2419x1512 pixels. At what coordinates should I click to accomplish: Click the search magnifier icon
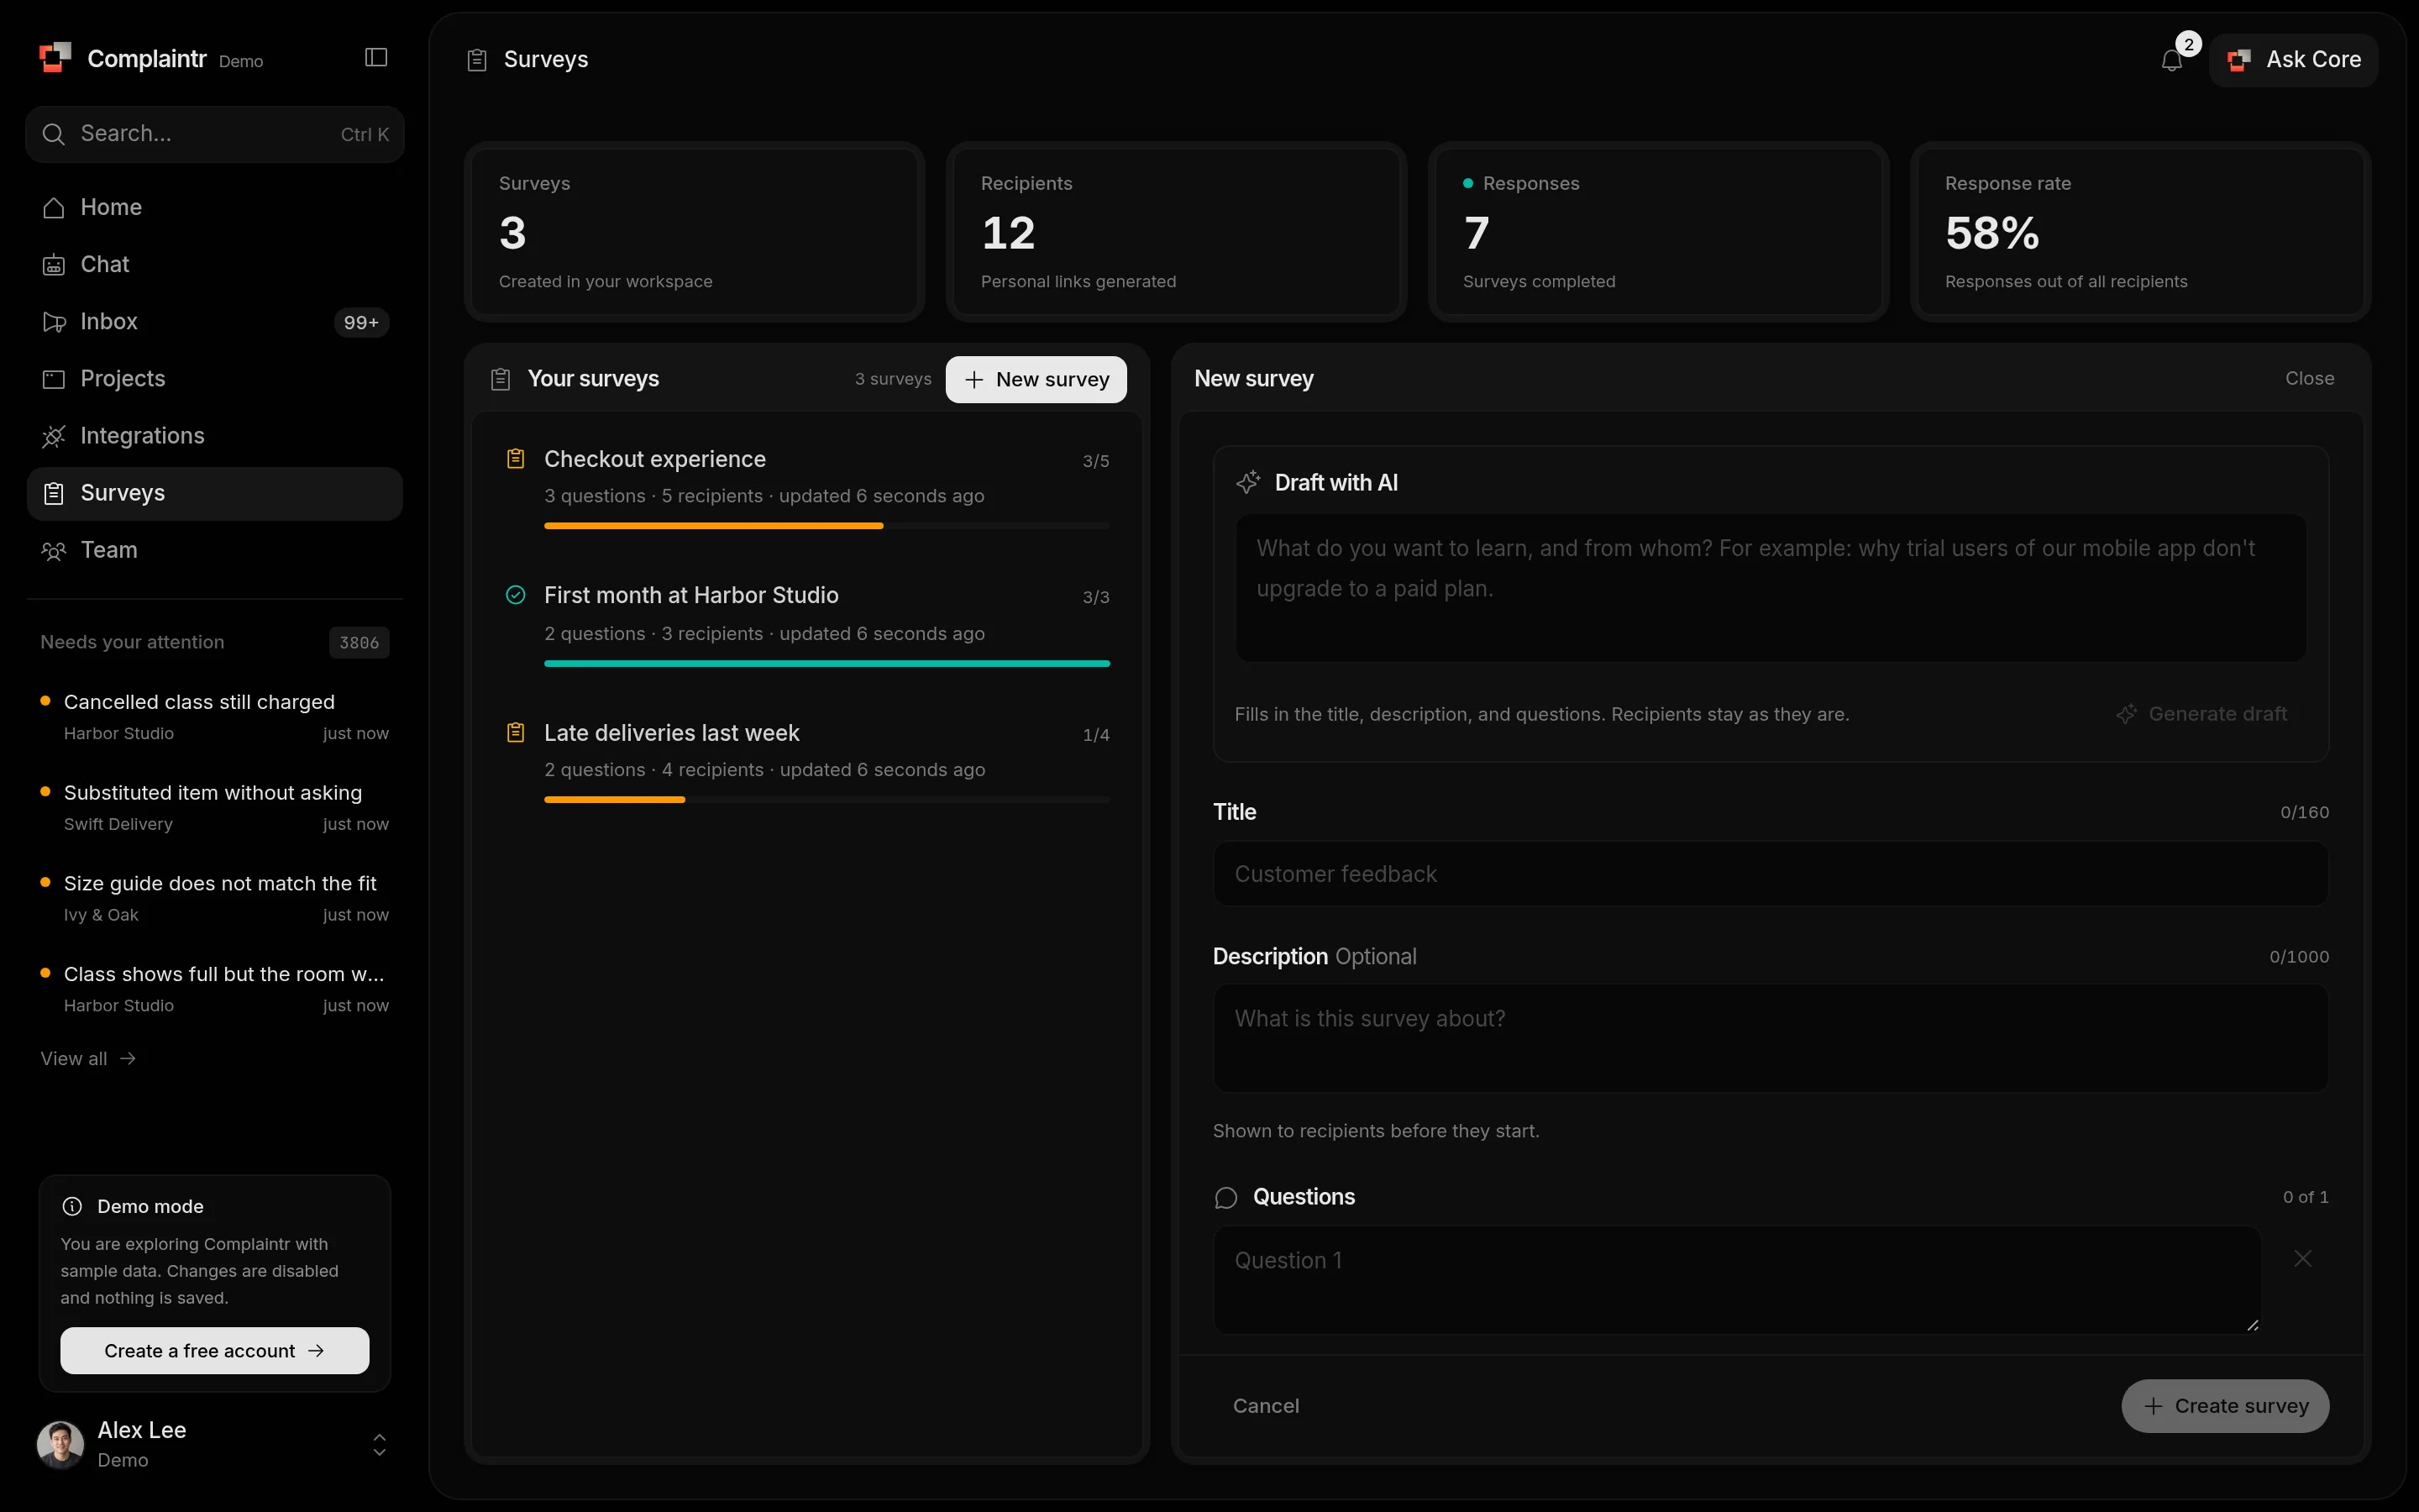(54, 134)
